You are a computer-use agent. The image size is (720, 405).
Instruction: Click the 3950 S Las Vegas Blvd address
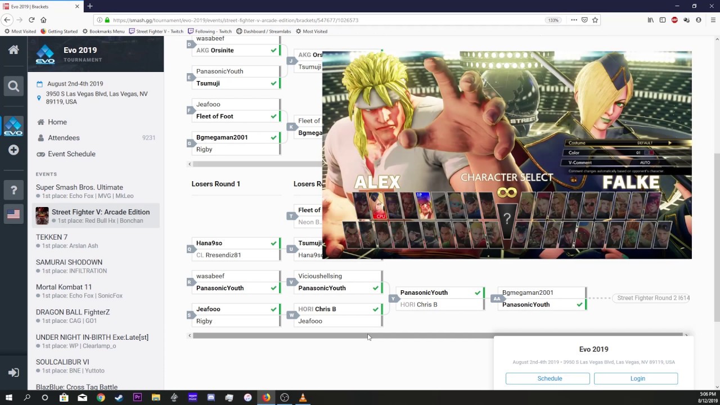(97, 98)
